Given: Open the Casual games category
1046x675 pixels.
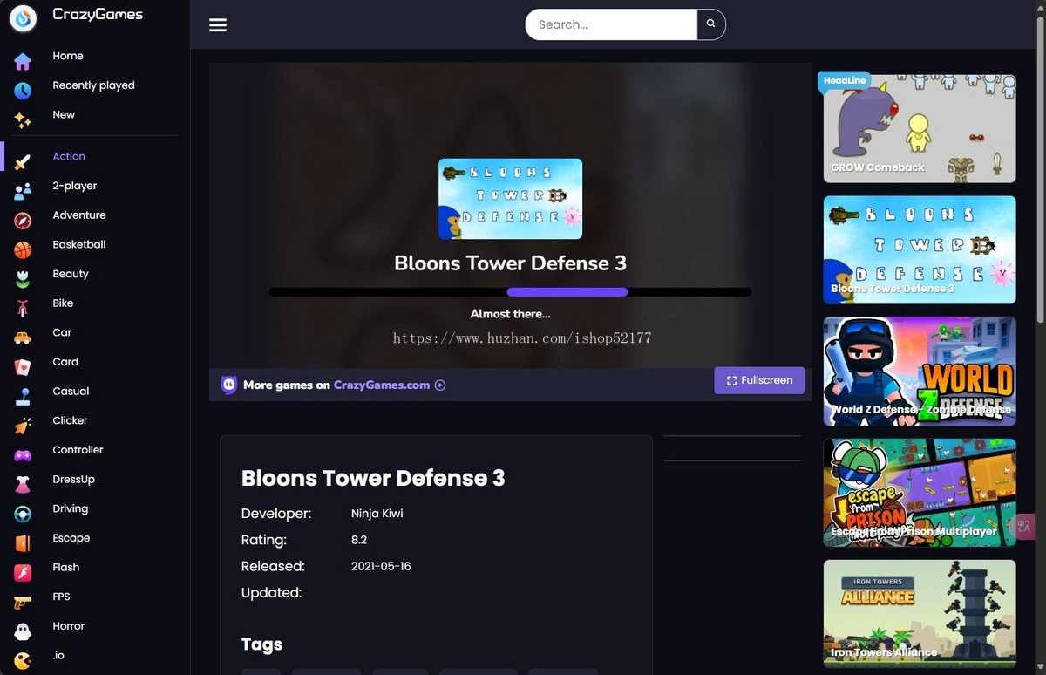Looking at the screenshot, I should [x=71, y=391].
